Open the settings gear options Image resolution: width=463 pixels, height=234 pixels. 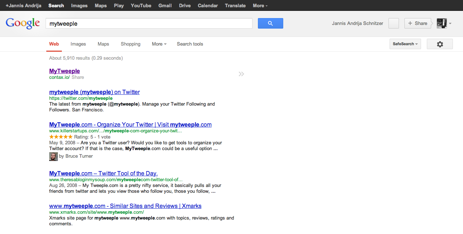coord(440,44)
